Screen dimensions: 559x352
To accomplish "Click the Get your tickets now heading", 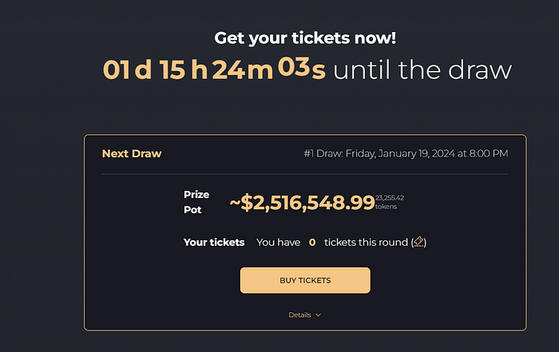I will point(305,38).
